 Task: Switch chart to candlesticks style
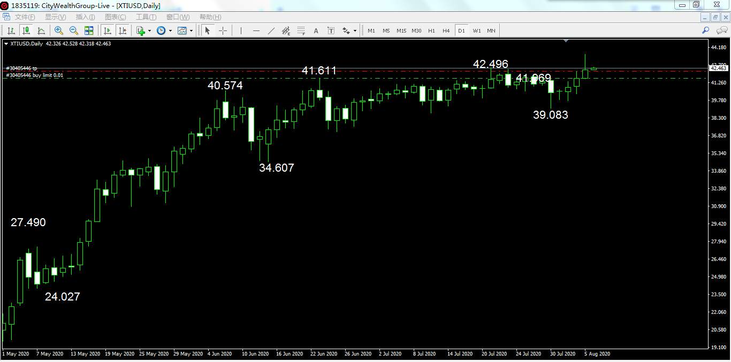(26, 30)
